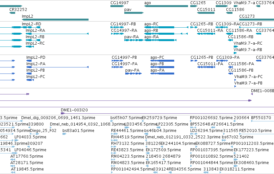274x174 pixels.
Task: Select the AT28171.5prime EST label
Action: point(27,163)
